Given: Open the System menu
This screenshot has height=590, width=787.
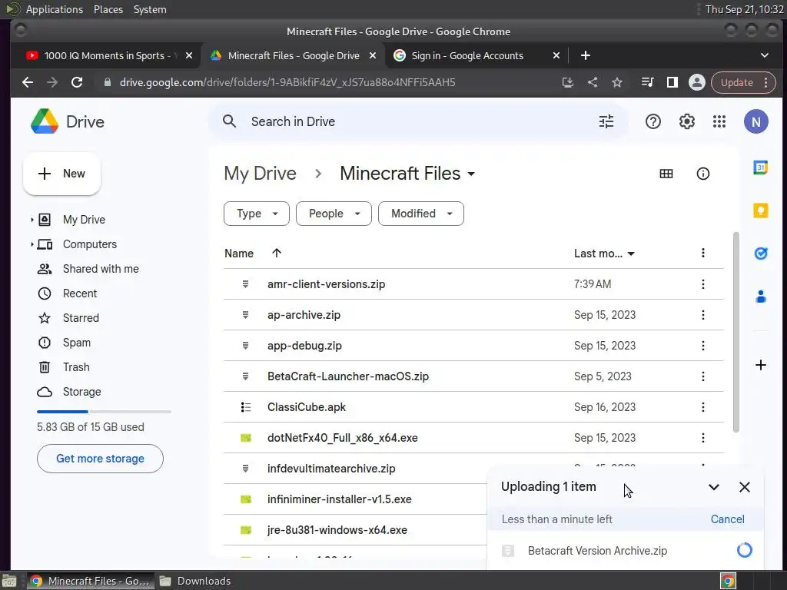Looking at the screenshot, I should 150,9.
